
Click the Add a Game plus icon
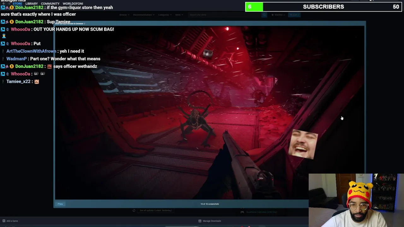coord(4,221)
